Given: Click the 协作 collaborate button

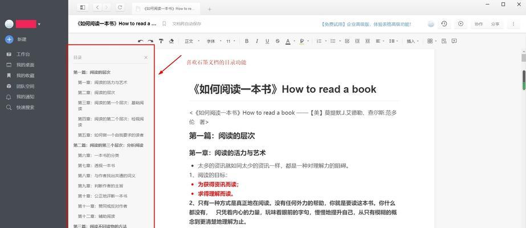Looking at the screenshot, I should (x=479, y=24).
